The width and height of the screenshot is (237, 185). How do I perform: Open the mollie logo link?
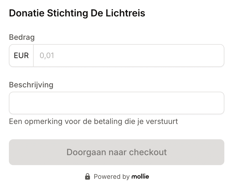pyautogui.click(x=140, y=177)
